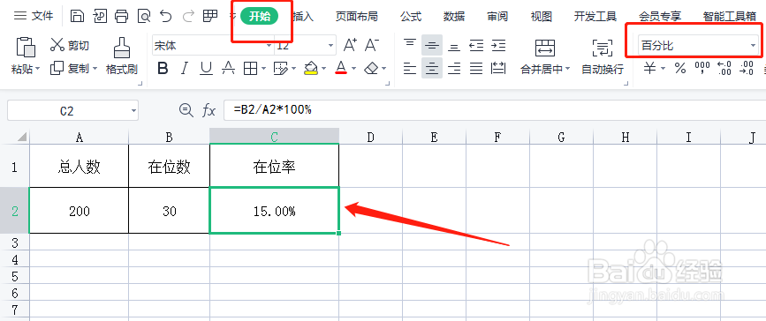The width and height of the screenshot is (766, 321).
Task: Click the cell borders icon
Action: point(251,68)
